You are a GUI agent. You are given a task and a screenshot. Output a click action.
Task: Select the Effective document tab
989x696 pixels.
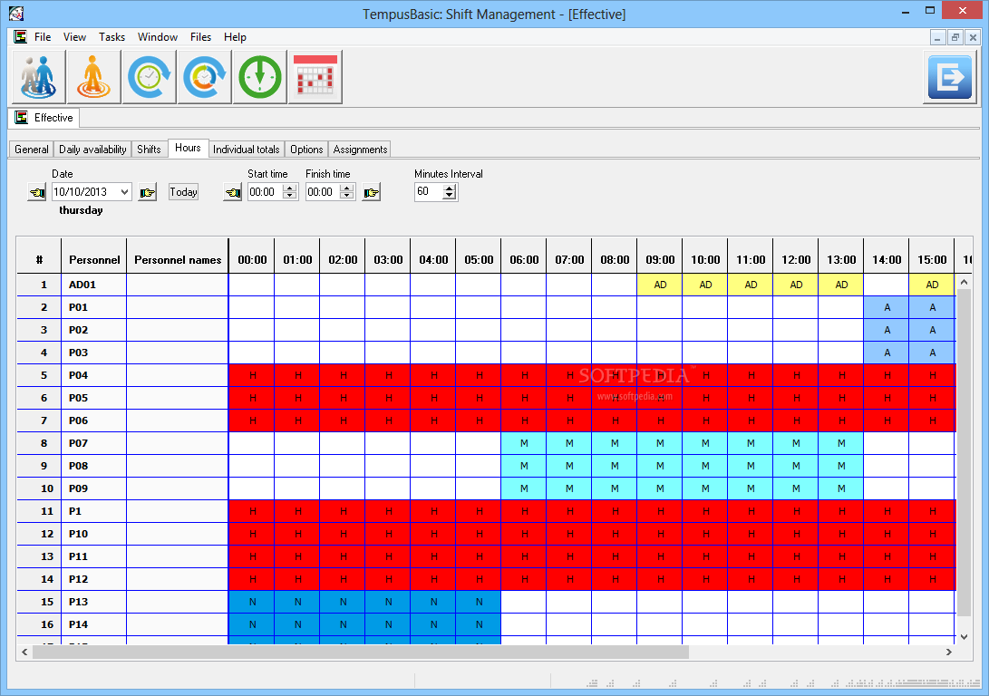pos(44,118)
